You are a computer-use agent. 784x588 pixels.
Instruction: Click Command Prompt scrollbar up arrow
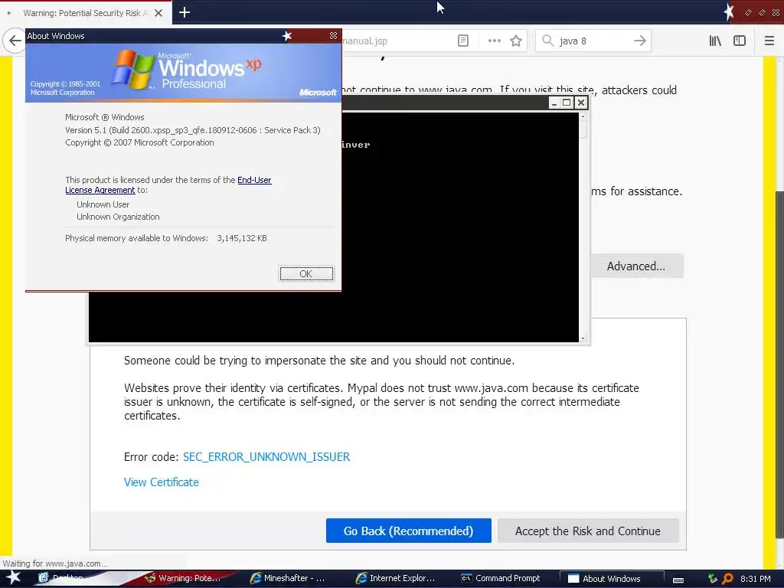click(x=583, y=116)
